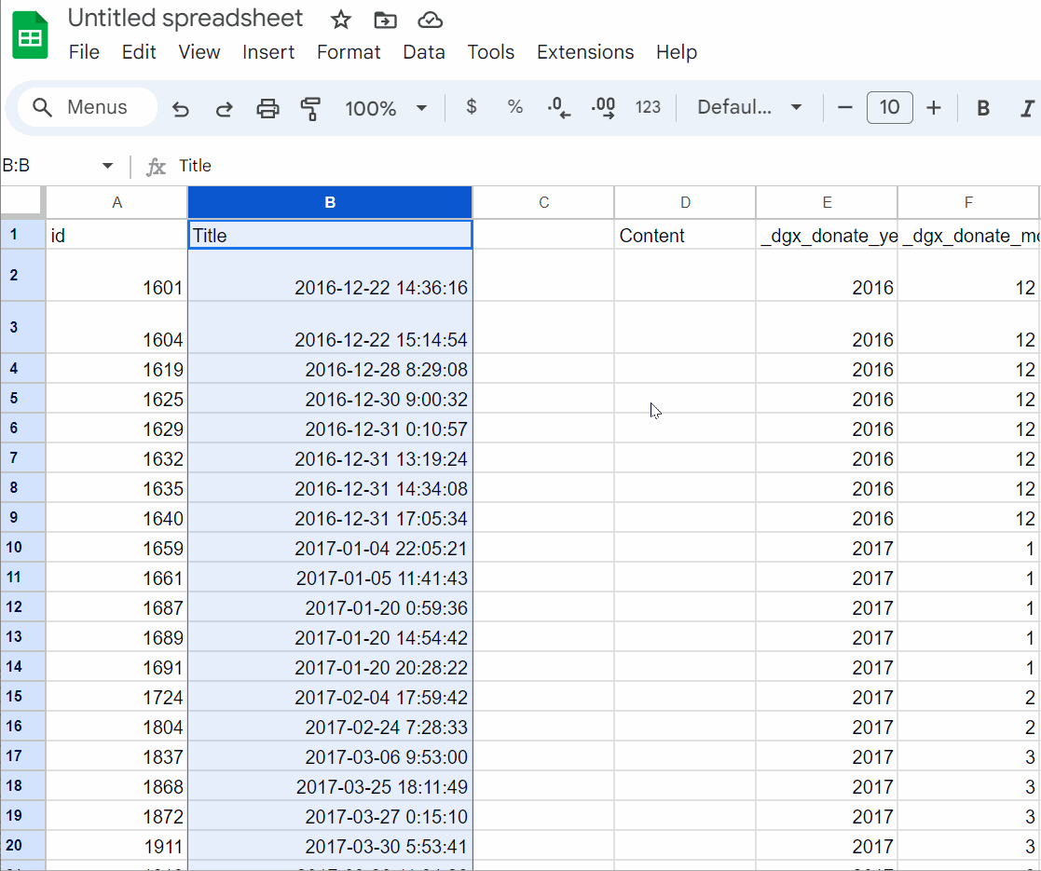The image size is (1041, 871).
Task: Open the Extensions menu
Action: click(x=585, y=52)
